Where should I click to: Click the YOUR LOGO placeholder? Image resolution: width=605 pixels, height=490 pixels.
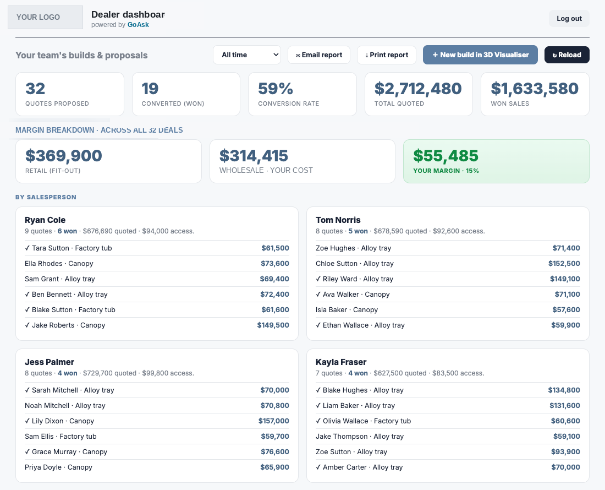45,18
